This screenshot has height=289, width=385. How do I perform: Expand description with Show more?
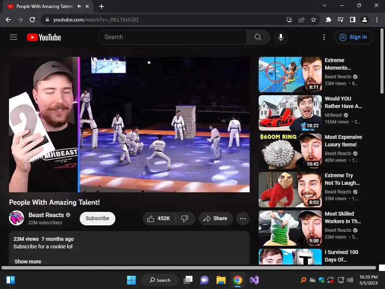pyautogui.click(x=28, y=262)
